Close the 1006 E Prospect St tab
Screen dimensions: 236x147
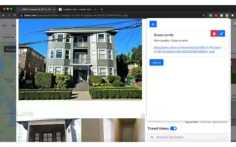(54, 9)
